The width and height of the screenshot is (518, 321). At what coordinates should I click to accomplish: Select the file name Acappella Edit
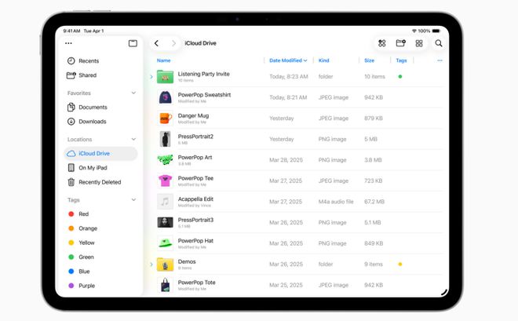coord(195,199)
